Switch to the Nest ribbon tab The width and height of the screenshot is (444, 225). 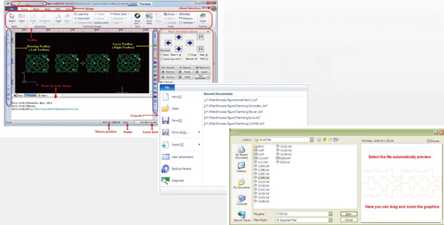pyautogui.click(x=47, y=9)
